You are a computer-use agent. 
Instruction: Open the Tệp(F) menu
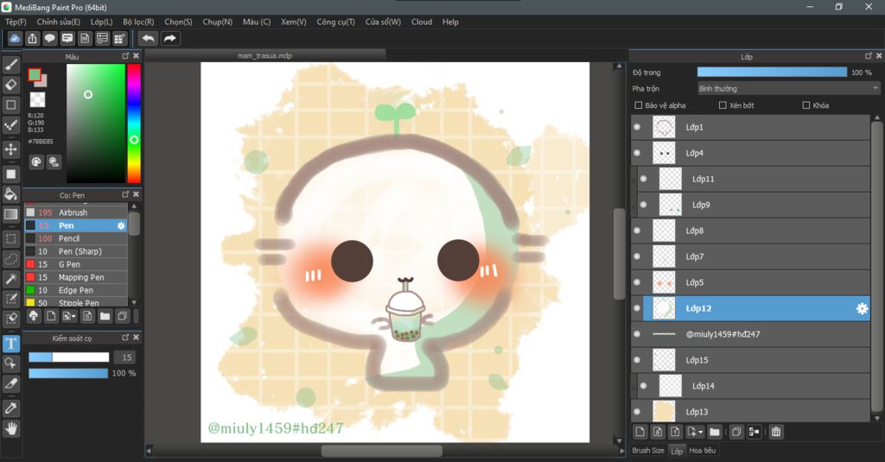click(x=16, y=22)
